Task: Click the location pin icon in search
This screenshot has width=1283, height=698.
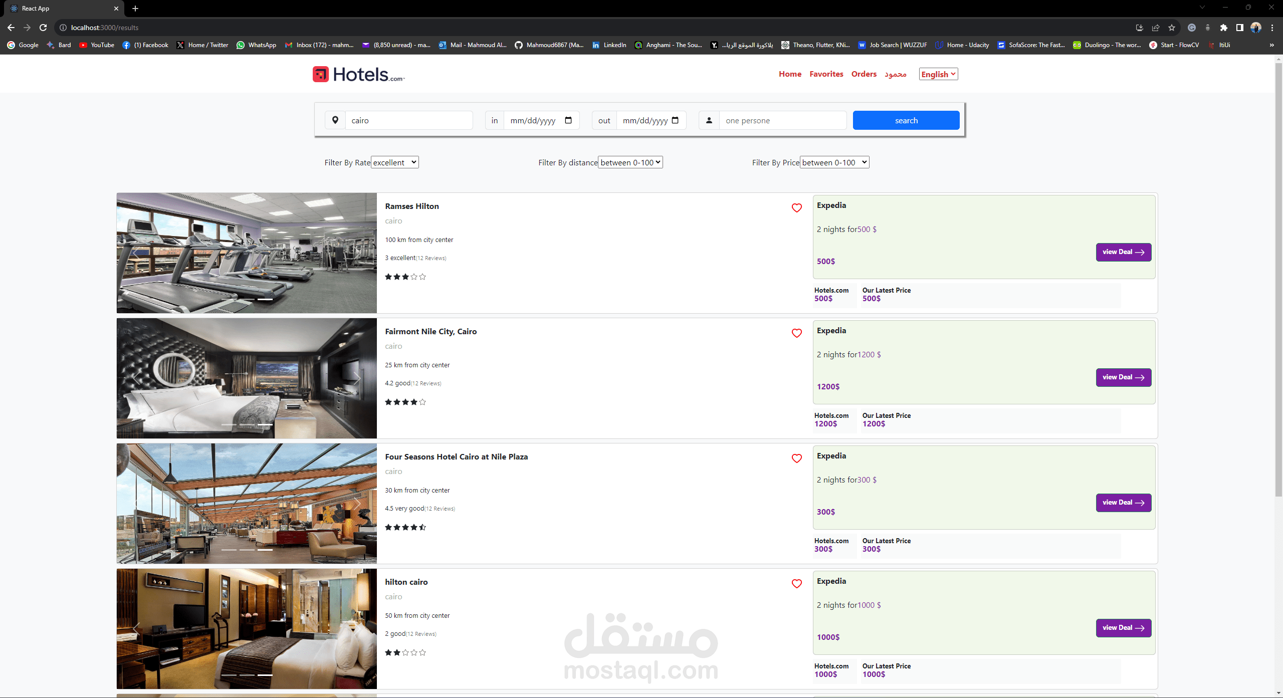Action: pos(335,120)
